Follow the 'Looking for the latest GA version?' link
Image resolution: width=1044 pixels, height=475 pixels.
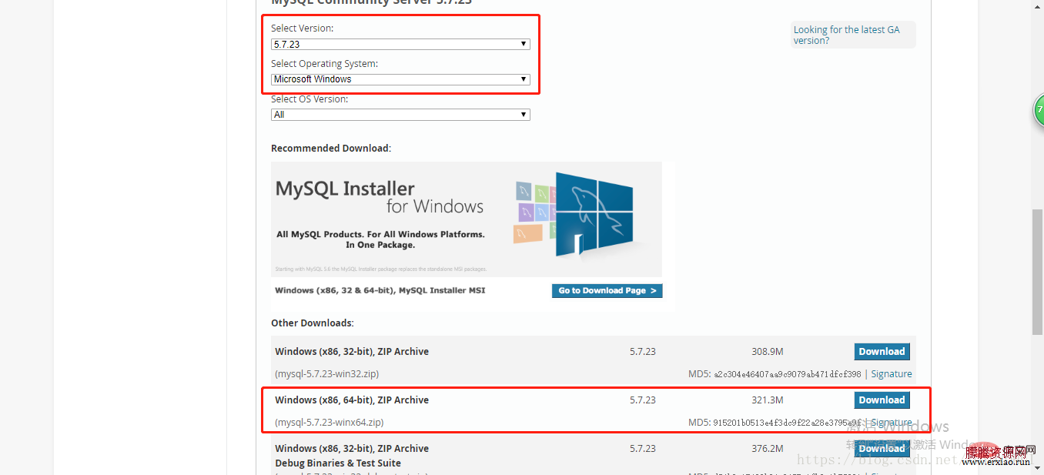click(x=846, y=35)
